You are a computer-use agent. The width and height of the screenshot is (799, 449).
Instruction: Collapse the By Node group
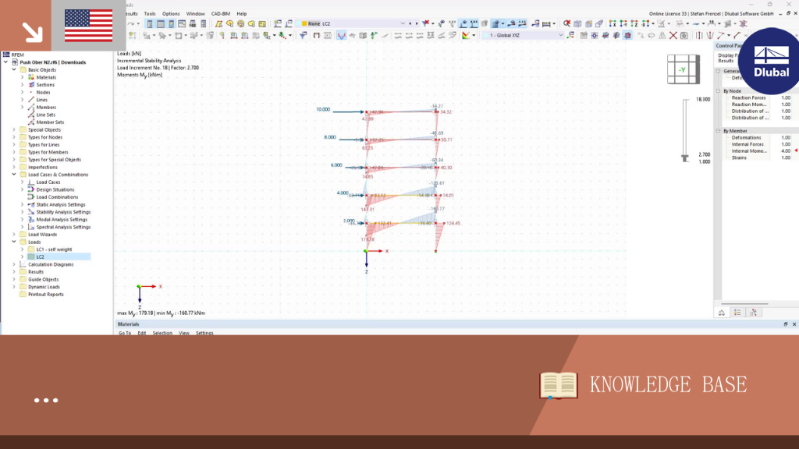point(719,91)
